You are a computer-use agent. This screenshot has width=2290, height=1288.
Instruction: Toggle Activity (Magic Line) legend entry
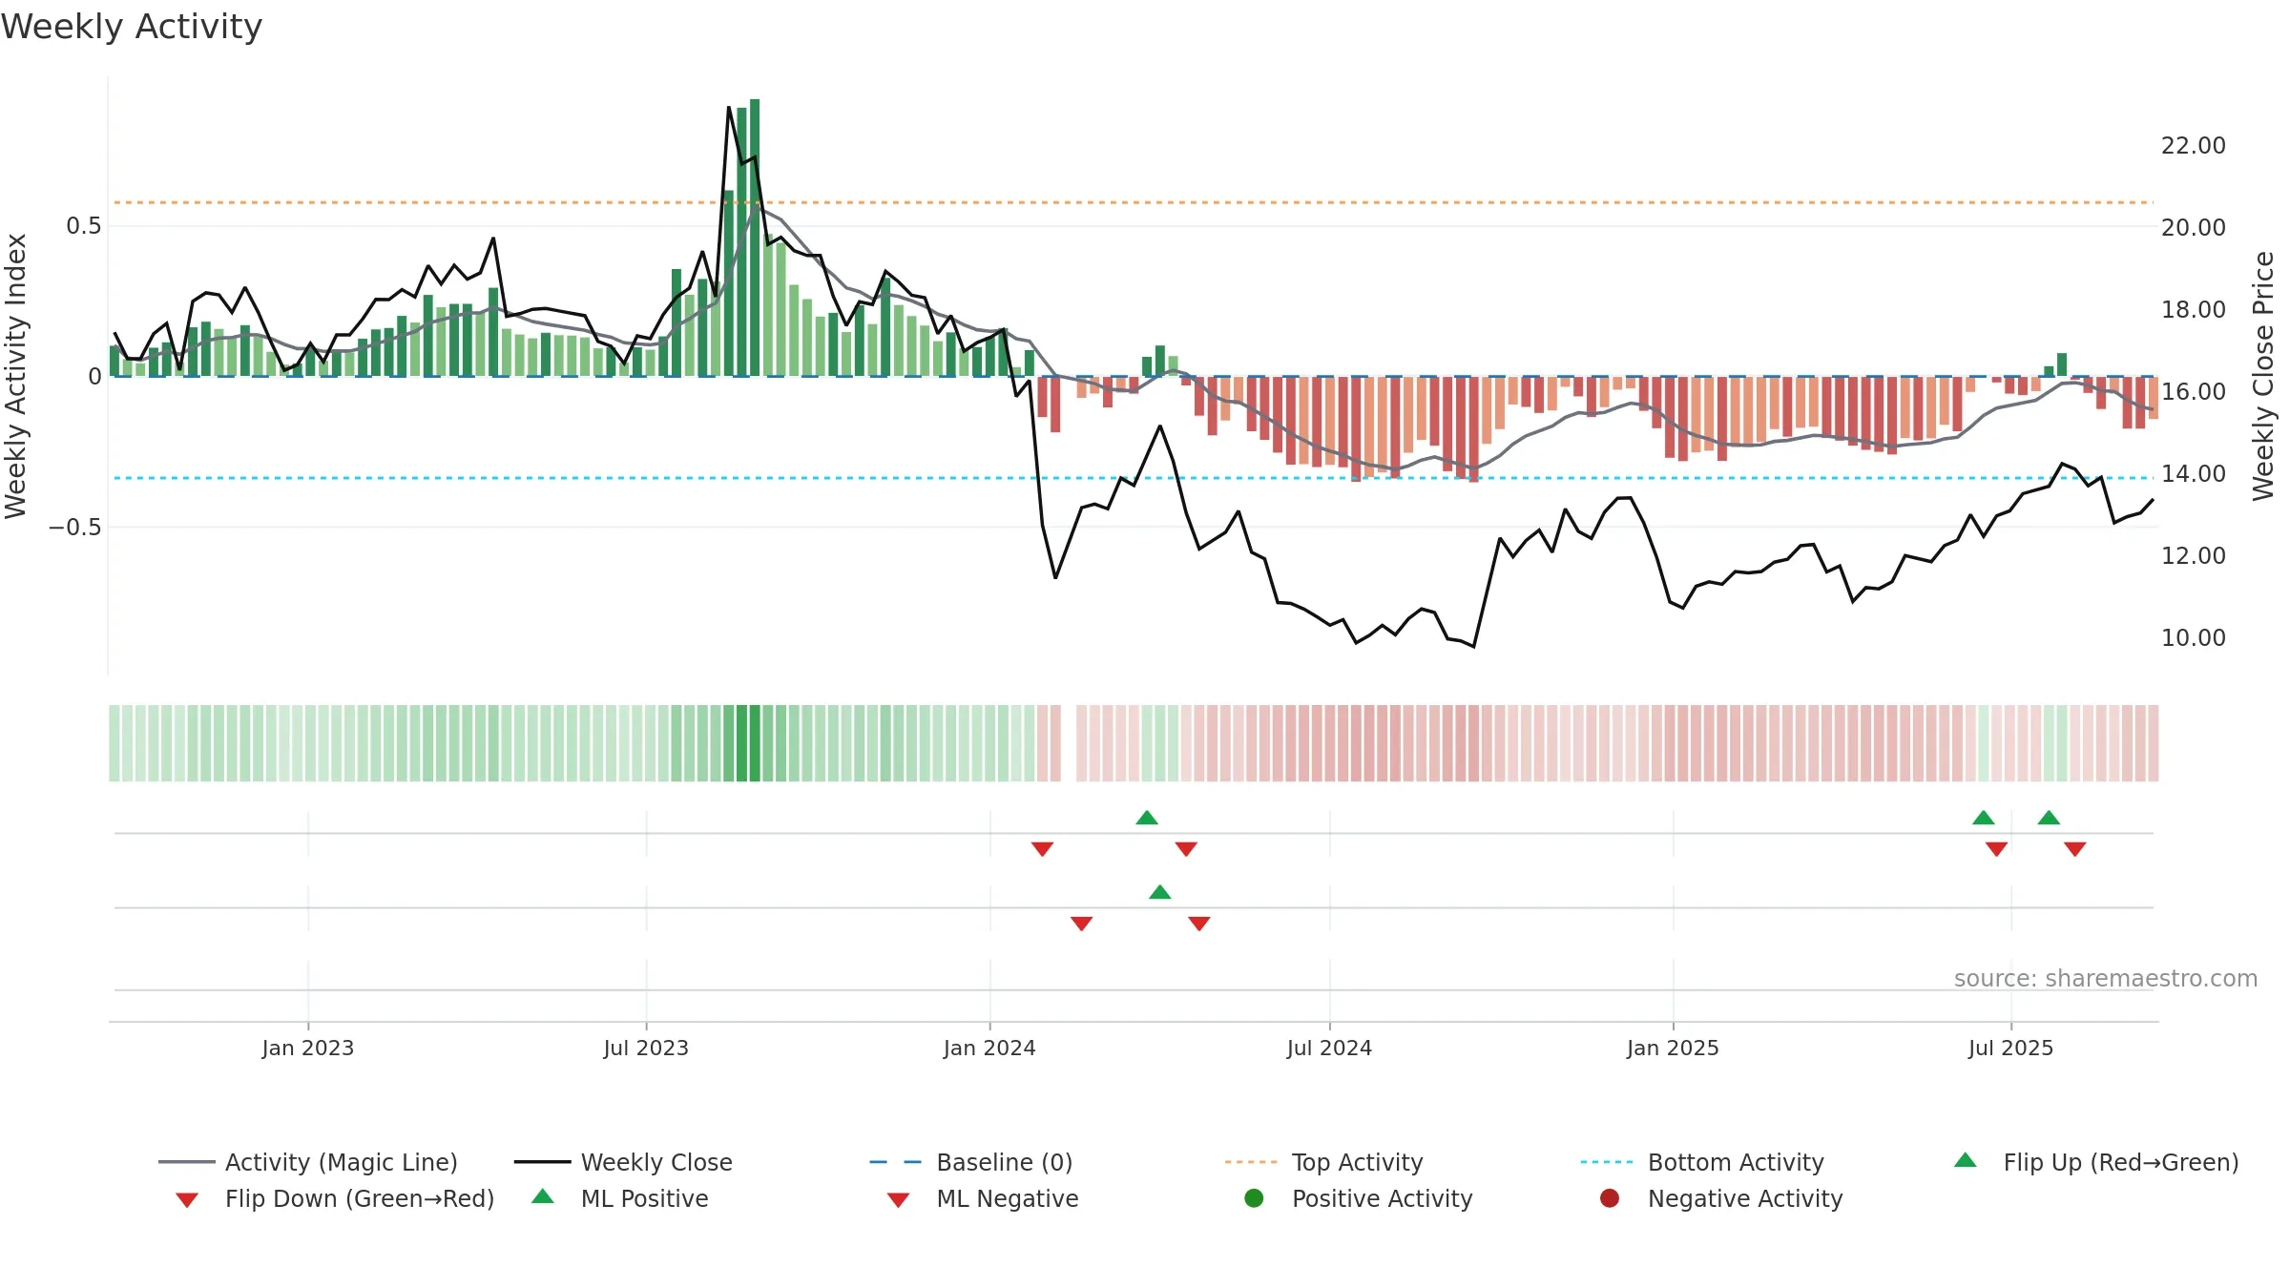pos(308,1162)
